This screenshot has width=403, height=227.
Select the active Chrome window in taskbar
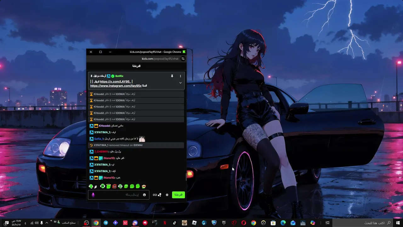pos(96,223)
